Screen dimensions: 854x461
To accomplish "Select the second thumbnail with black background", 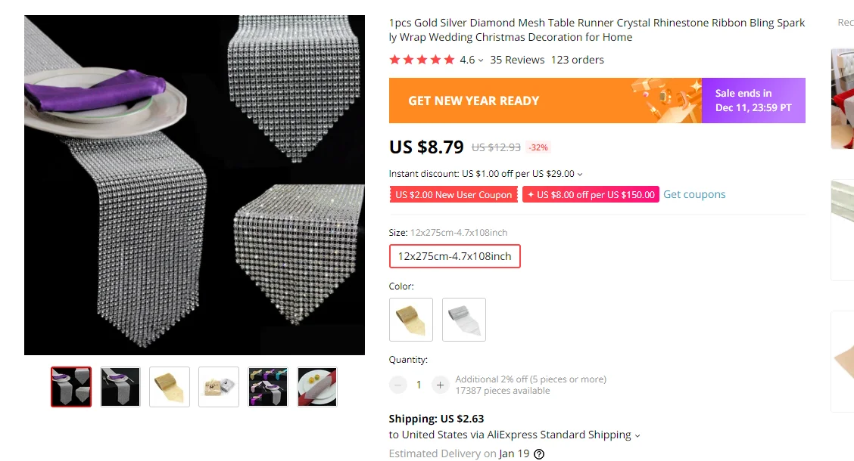I will click(x=120, y=387).
